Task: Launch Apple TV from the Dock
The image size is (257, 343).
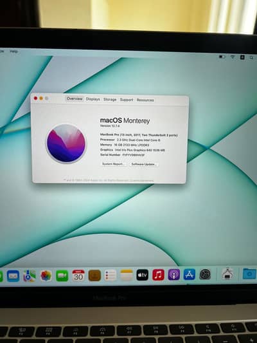Action: click(x=143, y=275)
